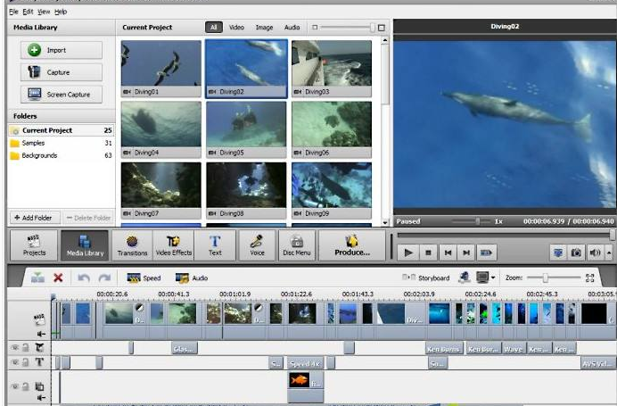Select the Samples folder
This screenshot has height=406, width=617.
pyautogui.click(x=61, y=143)
